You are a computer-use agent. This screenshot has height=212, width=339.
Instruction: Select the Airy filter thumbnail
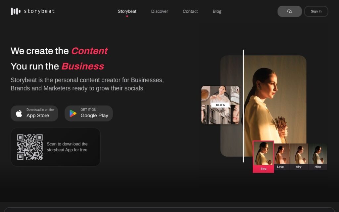coord(299,157)
